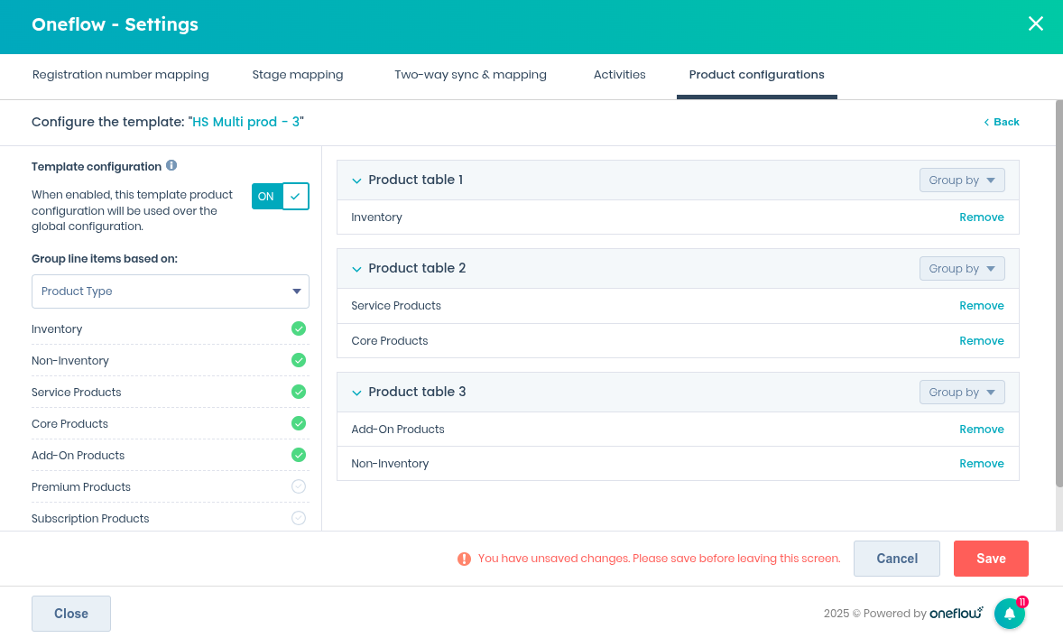This screenshot has height=638, width=1063.
Task: Open the Product Type grouping dropdown
Action: 171,291
